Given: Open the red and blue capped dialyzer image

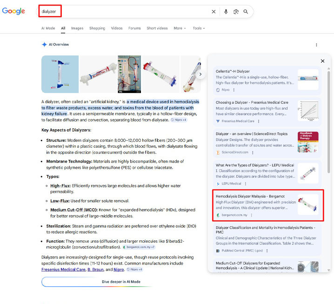Looking at the screenshot, I should coord(161,74).
